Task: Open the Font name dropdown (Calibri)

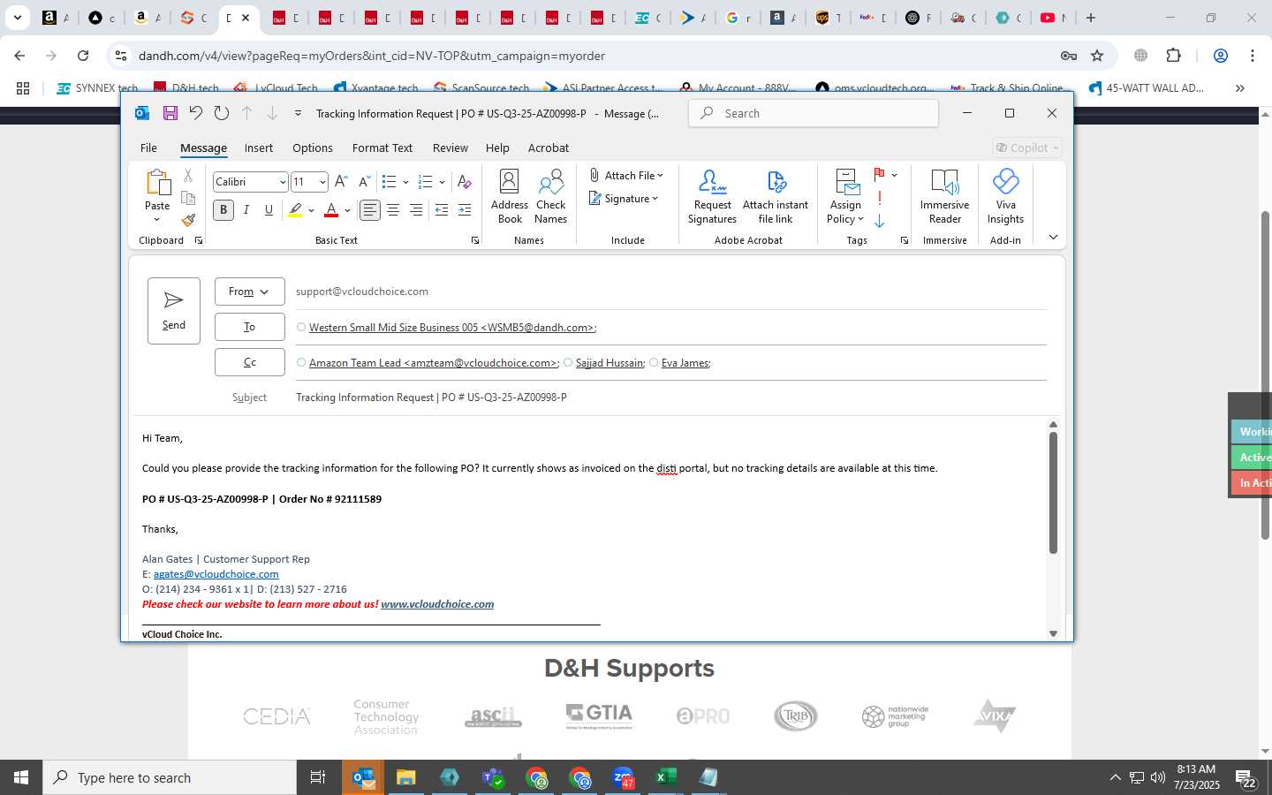Action: tap(283, 182)
